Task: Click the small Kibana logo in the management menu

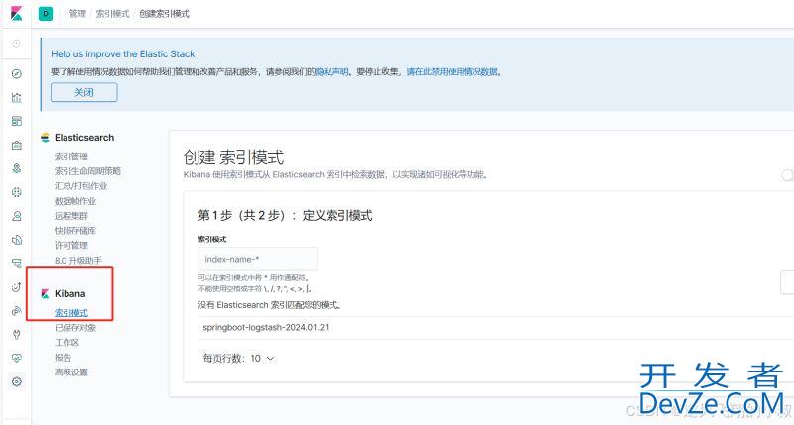Action: point(45,293)
